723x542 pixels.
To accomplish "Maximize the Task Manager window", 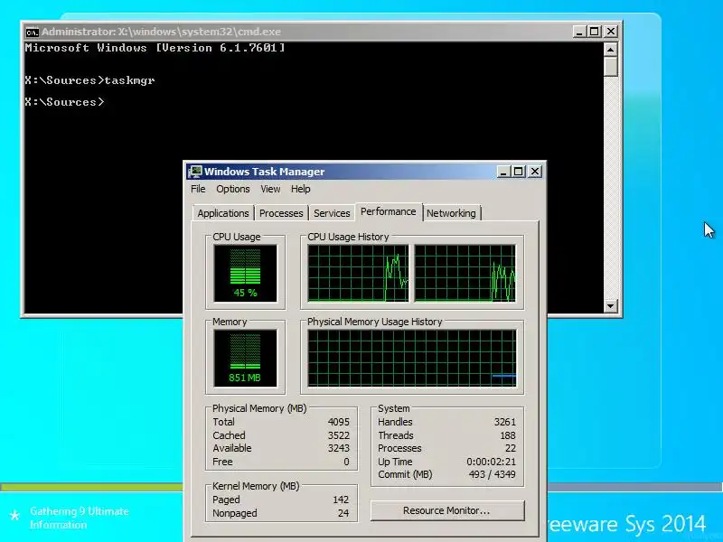I will pos(518,172).
